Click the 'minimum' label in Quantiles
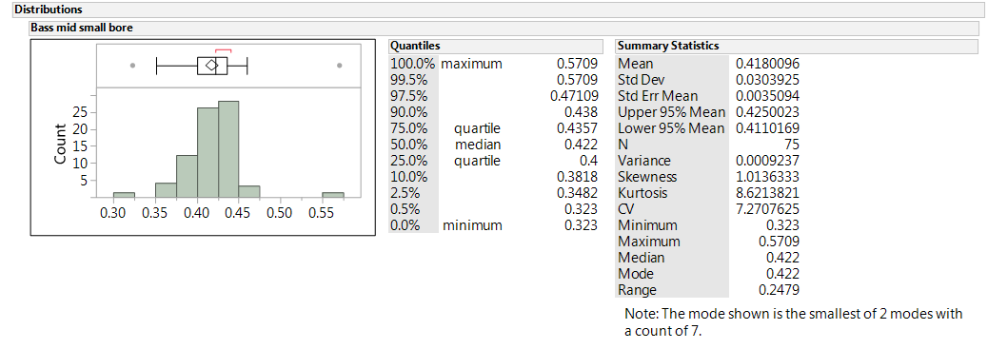988x349 pixels. click(472, 225)
